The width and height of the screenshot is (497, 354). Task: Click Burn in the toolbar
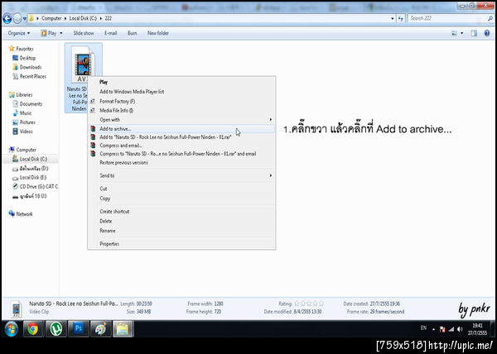coord(133,33)
